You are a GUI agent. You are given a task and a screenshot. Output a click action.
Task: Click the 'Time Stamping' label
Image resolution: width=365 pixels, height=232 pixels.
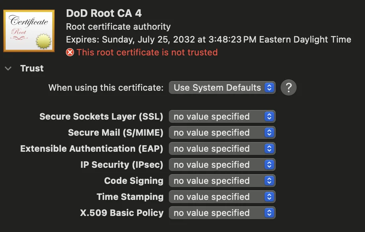pos(130,197)
